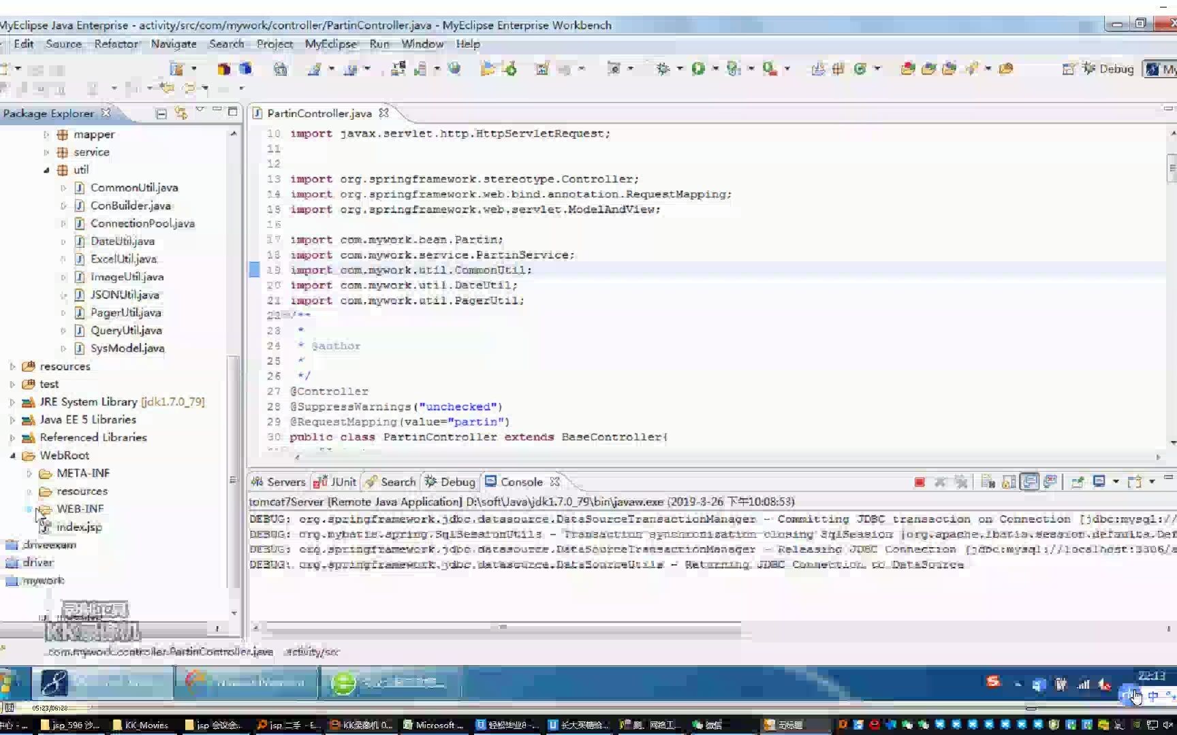
Task: Expand the META-INF folder
Action: point(29,474)
